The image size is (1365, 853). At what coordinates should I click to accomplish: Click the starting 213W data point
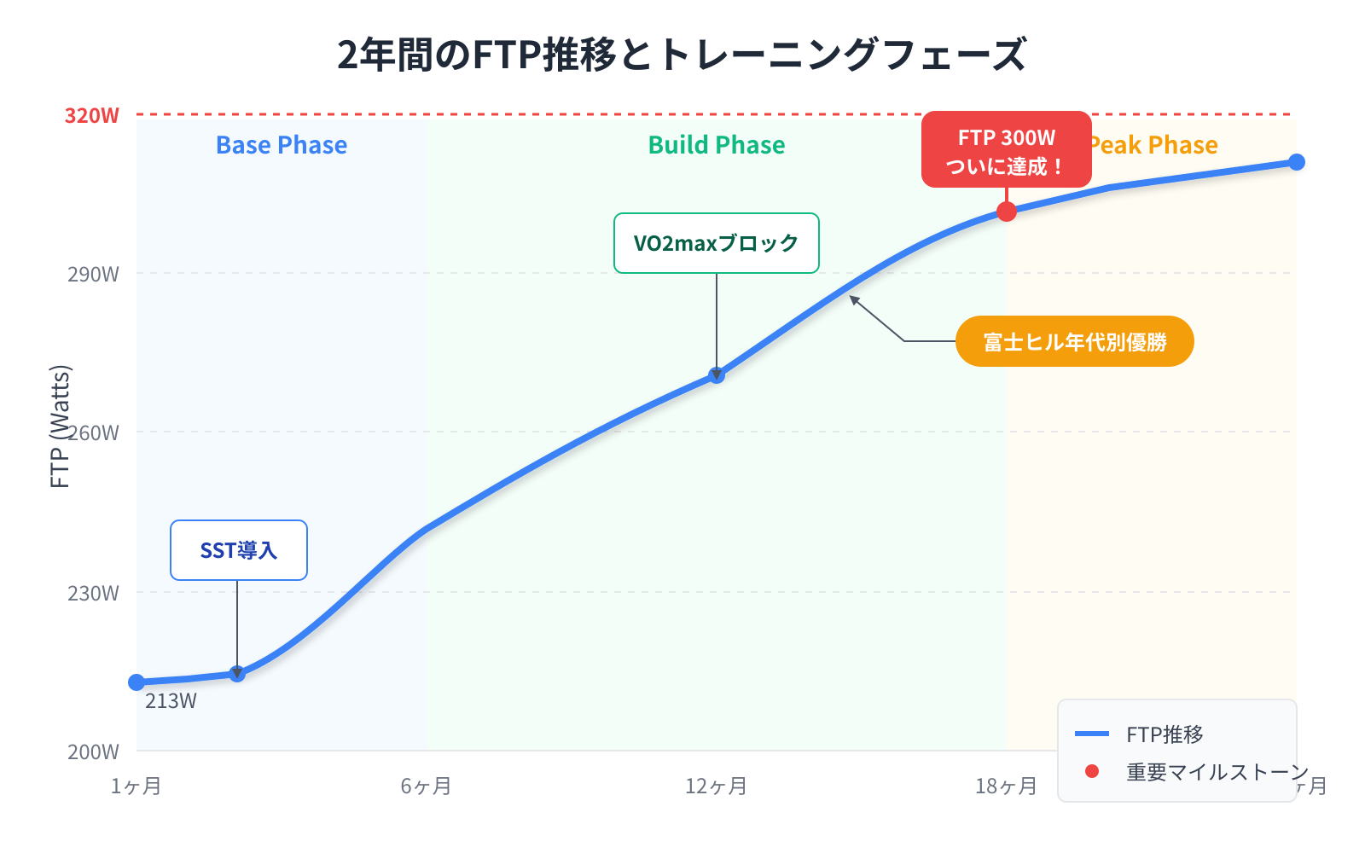(x=136, y=682)
